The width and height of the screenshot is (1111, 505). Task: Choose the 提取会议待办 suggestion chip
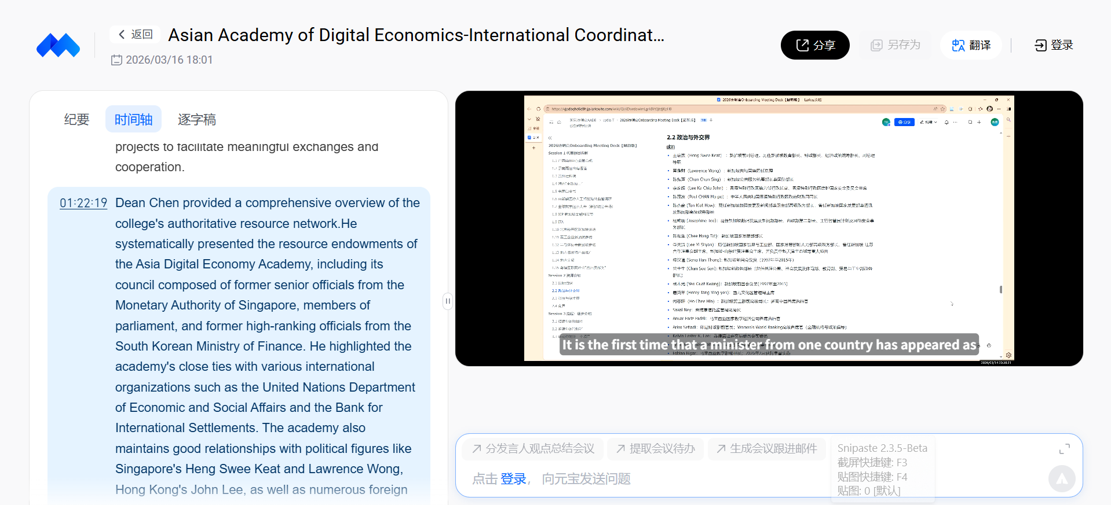pos(656,448)
